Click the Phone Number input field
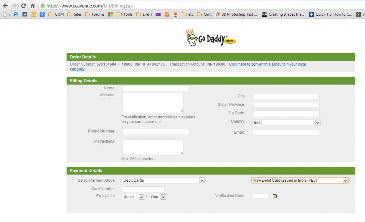The height and width of the screenshot is (222, 365). pyautogui.click(x=156, y=131)
